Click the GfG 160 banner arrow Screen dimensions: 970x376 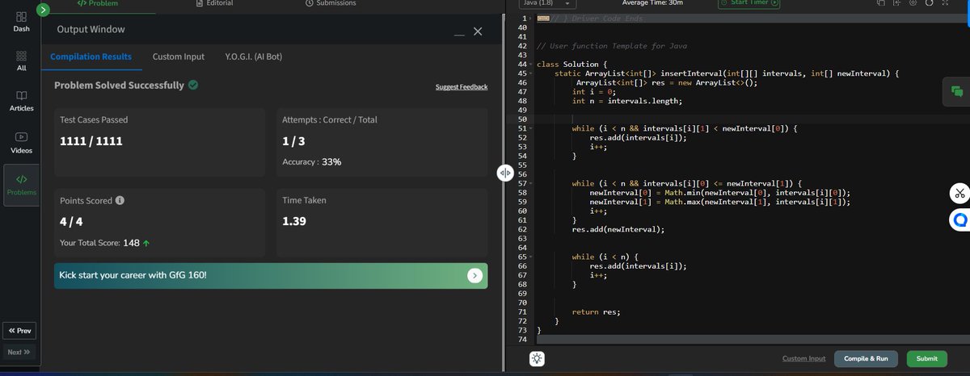(475, 276)
